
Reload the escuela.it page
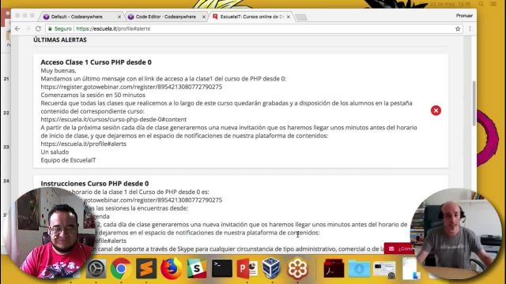click(38, 28)
